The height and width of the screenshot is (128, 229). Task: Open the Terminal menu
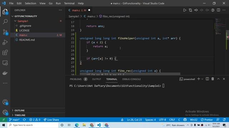coord(69,3)
